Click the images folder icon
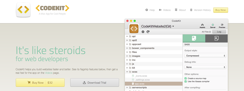This screenshot has width=244, height=91. tap(130, 56)
